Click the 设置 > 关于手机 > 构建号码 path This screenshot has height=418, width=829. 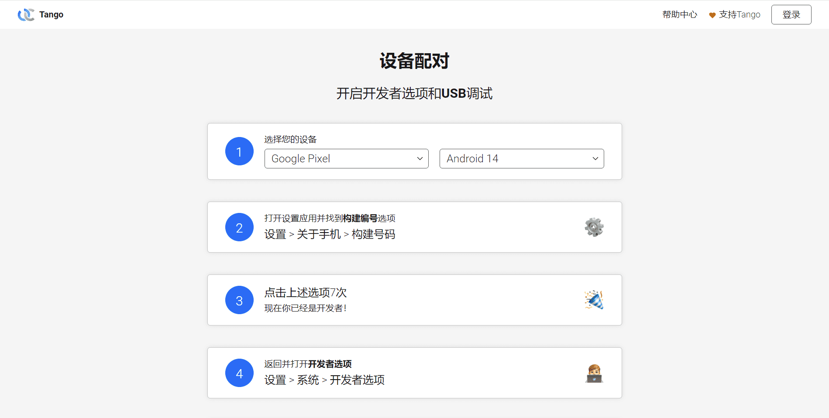tap(330, 234)
